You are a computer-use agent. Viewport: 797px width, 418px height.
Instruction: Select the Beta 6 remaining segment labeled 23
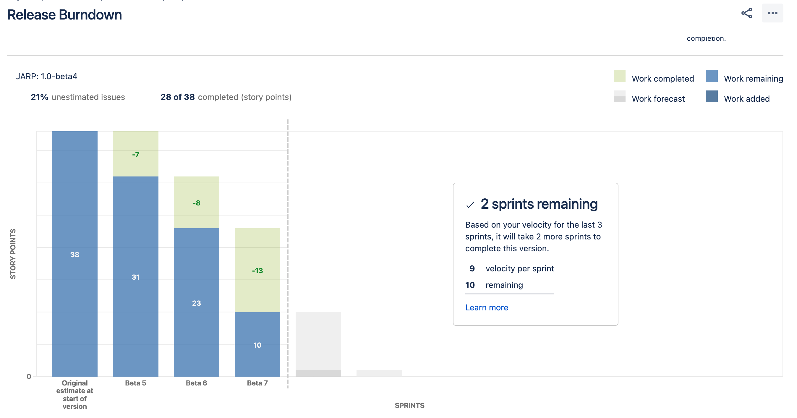(197, 302)
